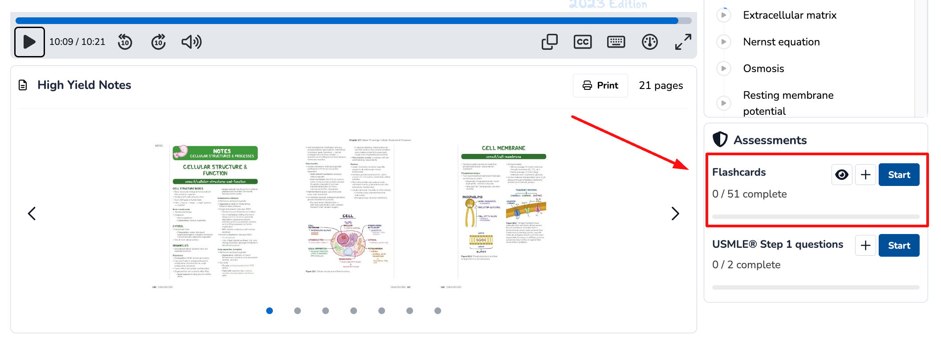Enter fullscreen video mode
The width and height of the screenshot is (941, 339).
coord(683,42)
